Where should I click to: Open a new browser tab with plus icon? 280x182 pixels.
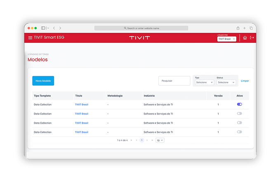click(x=245, y=28)
